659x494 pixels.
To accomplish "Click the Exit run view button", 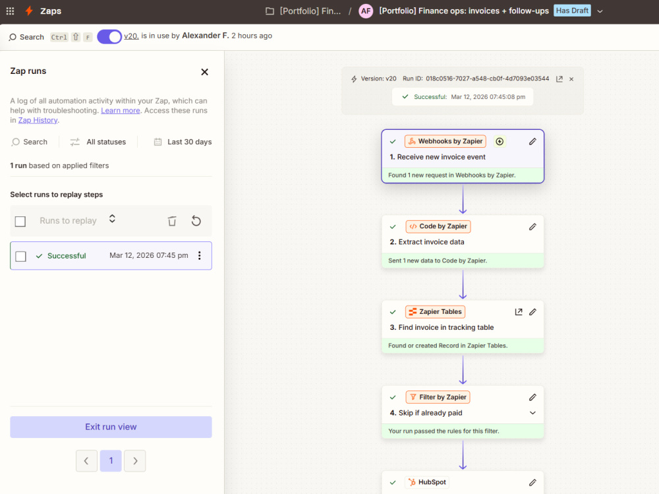I will tap(111, 427).
